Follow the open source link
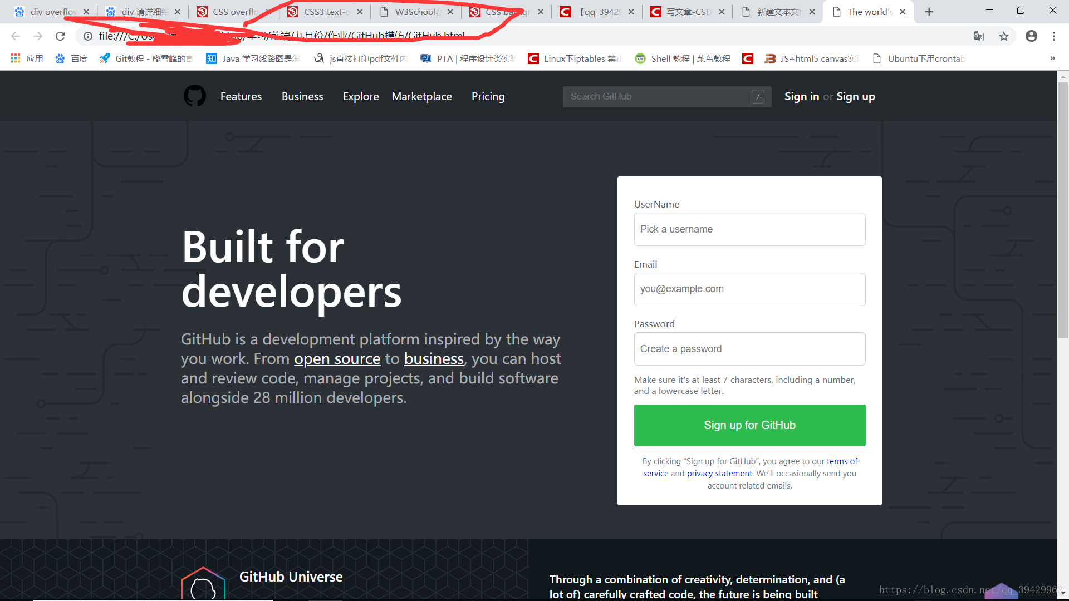The height and width of the screenshot is (601, 1069). 337,359
